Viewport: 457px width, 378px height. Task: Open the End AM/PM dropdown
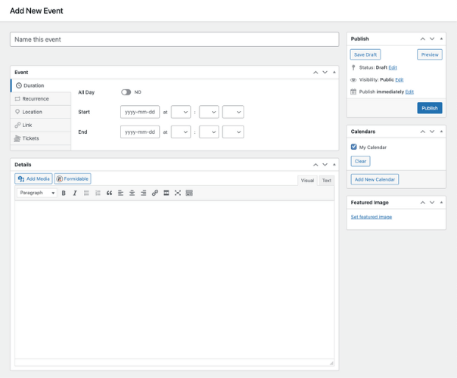click(x=233, y=132)
